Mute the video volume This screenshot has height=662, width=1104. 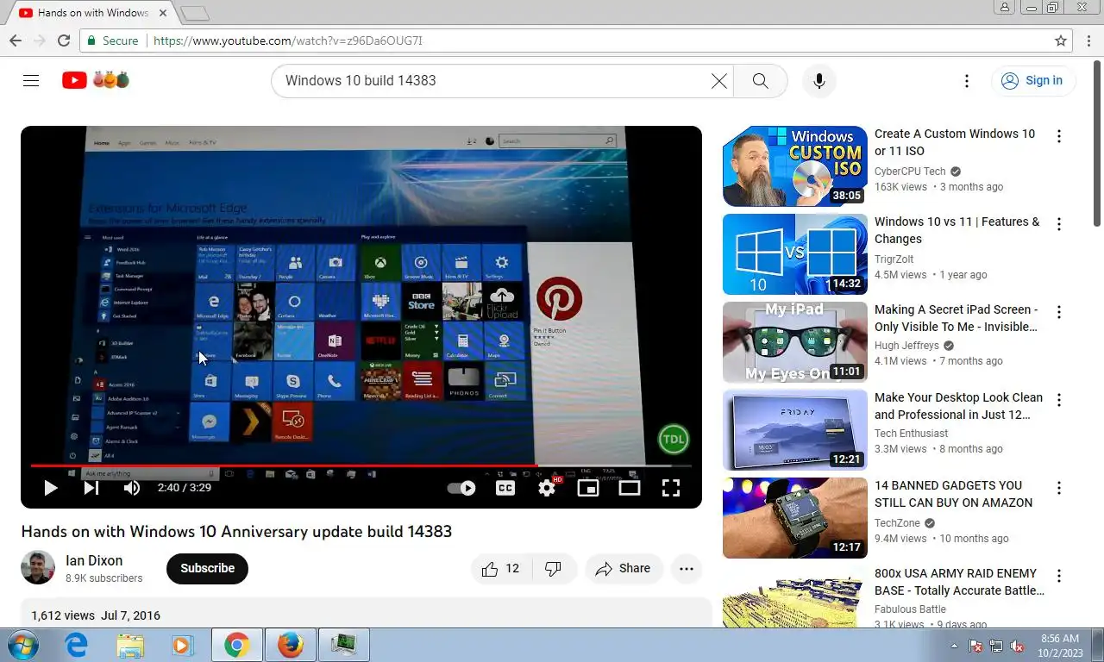coord(131,488)
